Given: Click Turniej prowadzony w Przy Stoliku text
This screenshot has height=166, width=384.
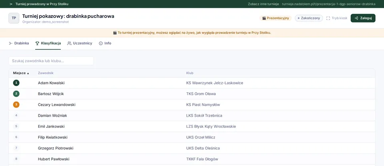Looking at the screenshot, I should tap(42, 4).
